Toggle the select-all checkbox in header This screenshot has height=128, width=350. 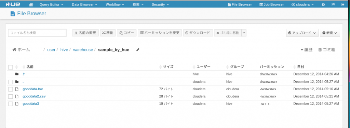(x=11, y=67)
